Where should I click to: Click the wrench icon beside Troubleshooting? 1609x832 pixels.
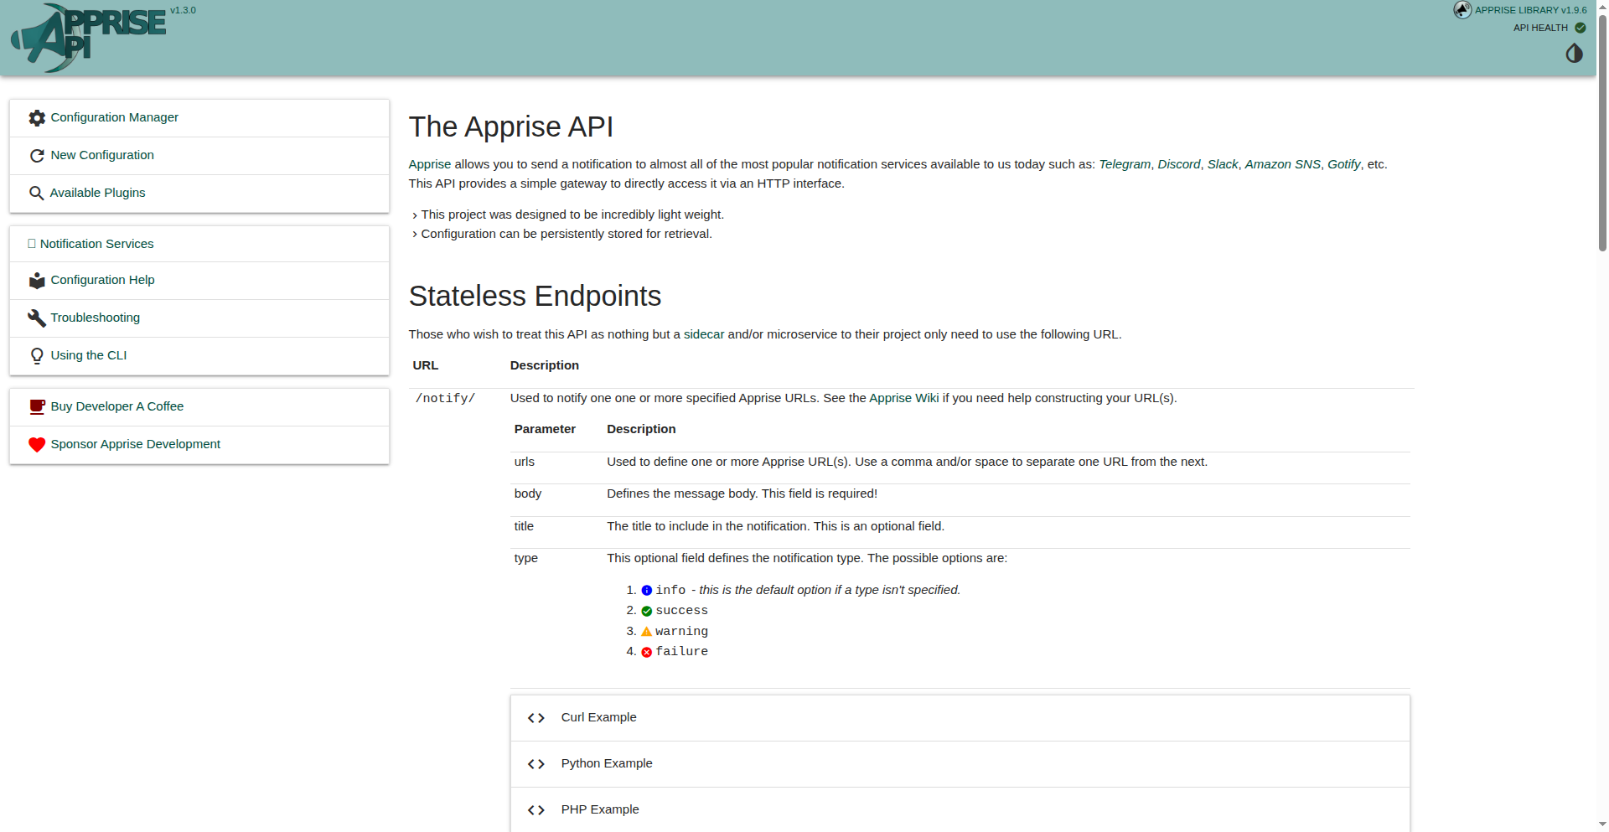[37, 318]
